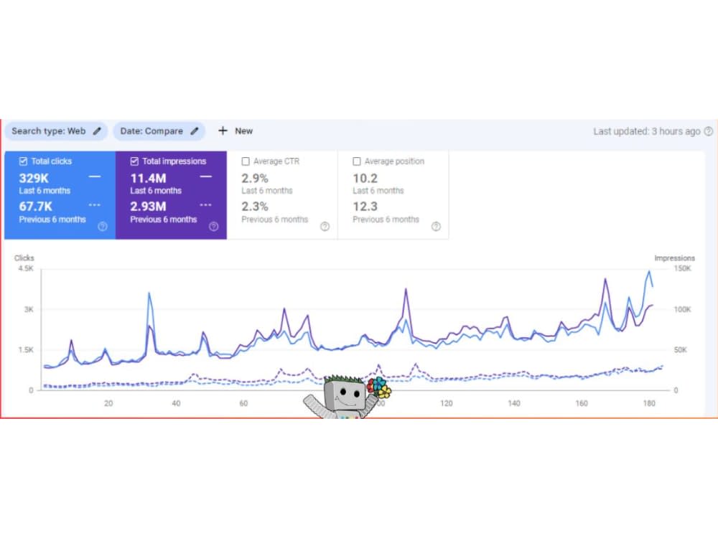
Task: Enable the Average position checkbox
Action: [357, 161]
